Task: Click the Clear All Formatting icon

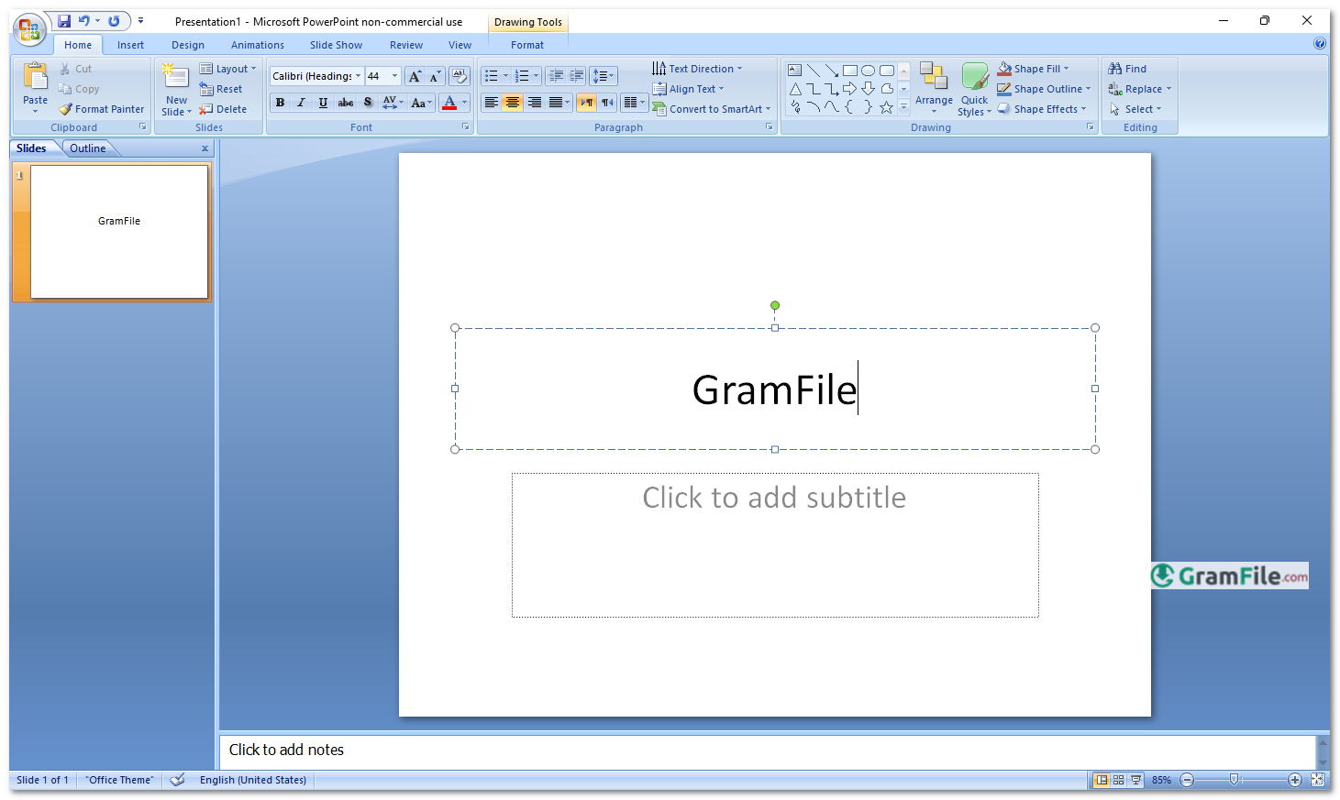Action: 460,76
